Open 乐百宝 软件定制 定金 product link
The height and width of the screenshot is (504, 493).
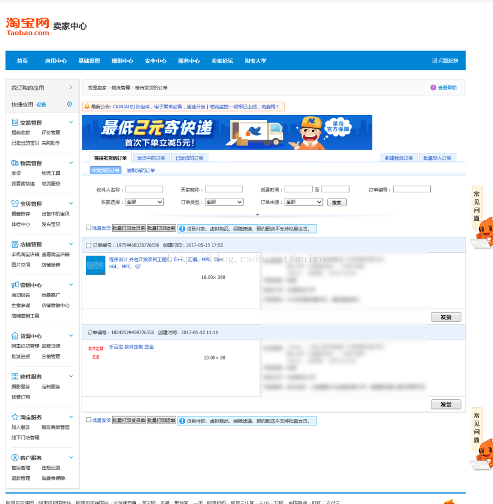131,347
